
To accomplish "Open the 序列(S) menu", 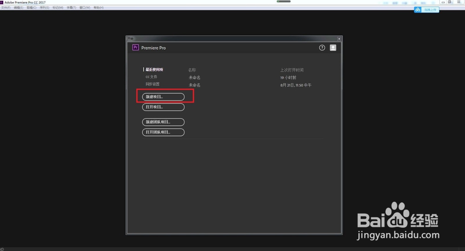I will tap(45, 8).
